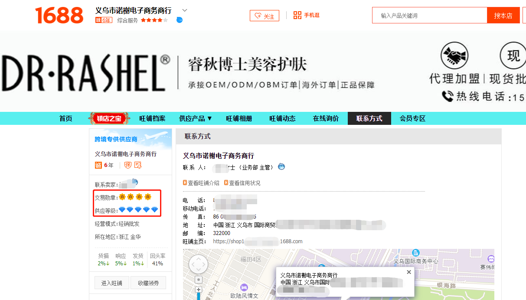This screenshot has height=300, width=526.
Task: Click the 收藏领券 button
Action: (148, 283)
